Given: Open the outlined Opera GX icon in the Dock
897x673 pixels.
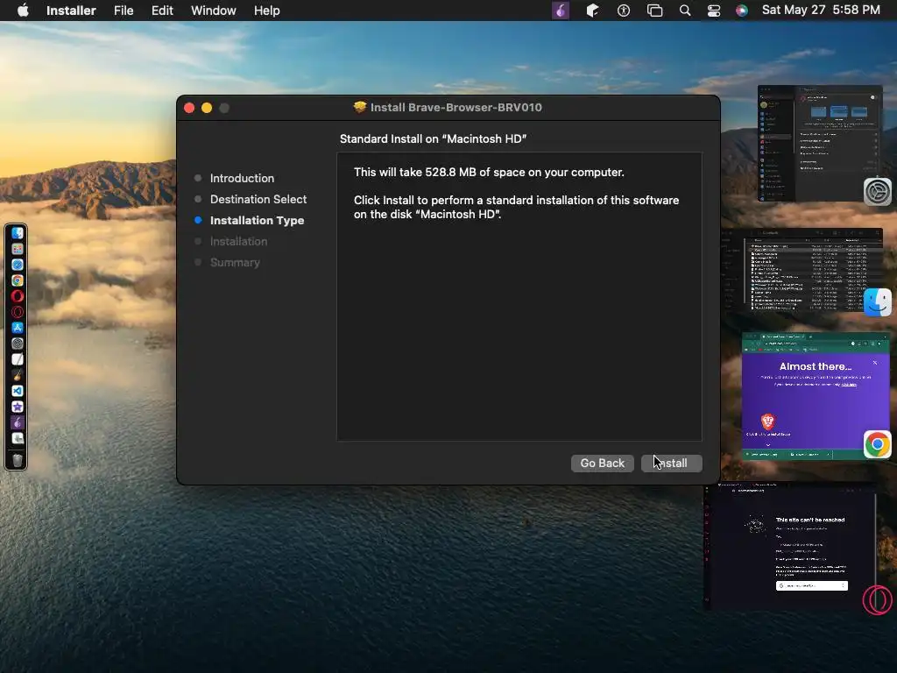Looking at the screenshot, I should pos(18,312).
